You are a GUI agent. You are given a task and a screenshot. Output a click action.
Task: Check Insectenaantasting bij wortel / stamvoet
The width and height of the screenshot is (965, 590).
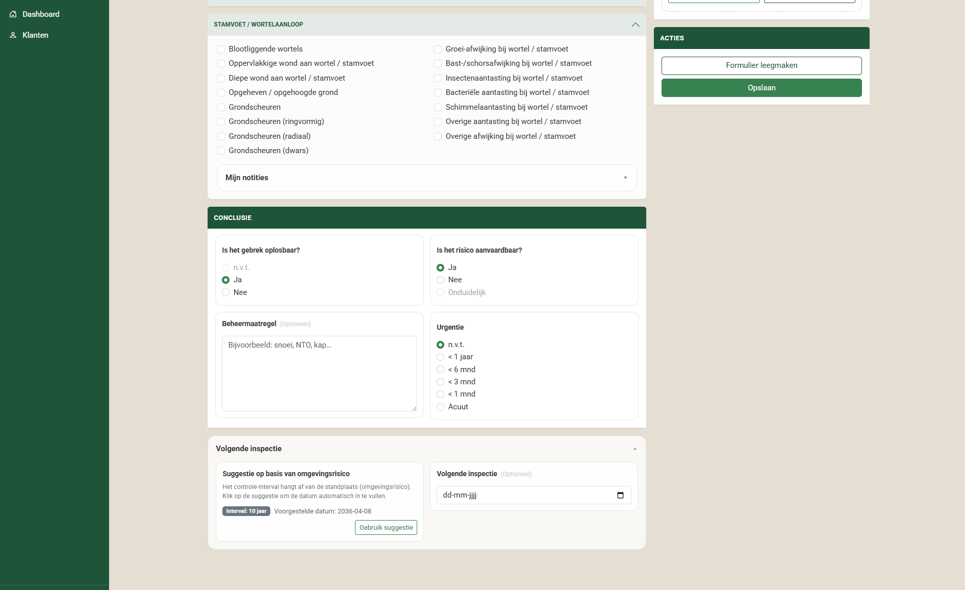438,78
